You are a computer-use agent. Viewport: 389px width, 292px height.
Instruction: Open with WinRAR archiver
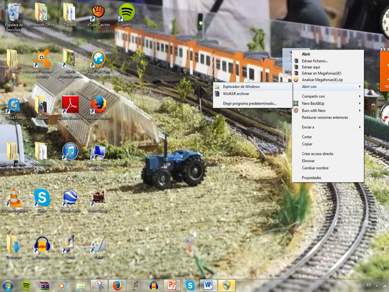[x=252, y=94]
